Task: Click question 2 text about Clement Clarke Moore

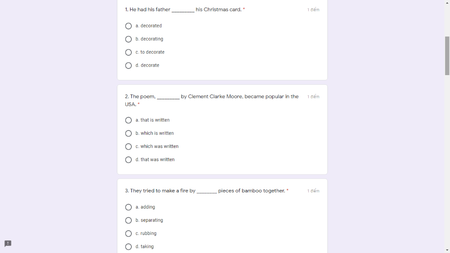Action: point(212,101)
